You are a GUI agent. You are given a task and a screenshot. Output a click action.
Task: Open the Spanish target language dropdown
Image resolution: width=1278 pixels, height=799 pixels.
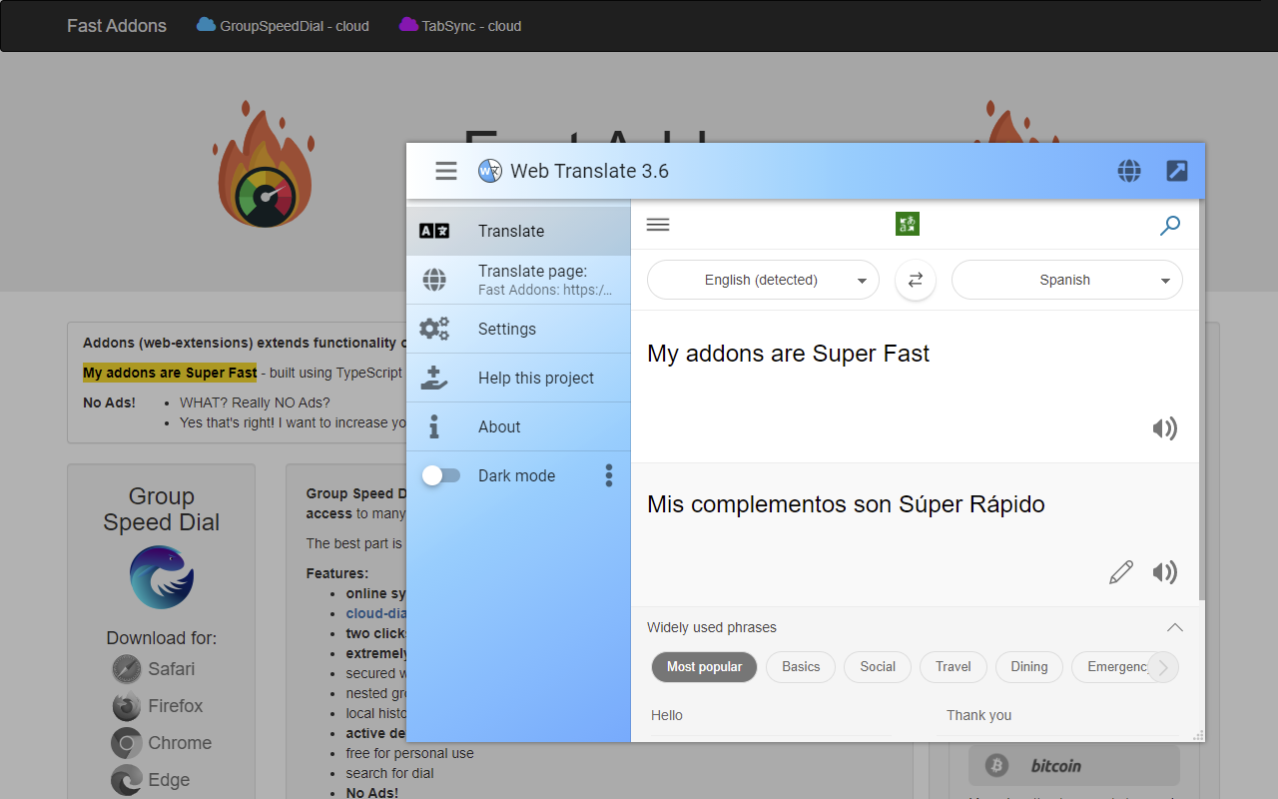pyautogui.click(x=1065, y=280)
